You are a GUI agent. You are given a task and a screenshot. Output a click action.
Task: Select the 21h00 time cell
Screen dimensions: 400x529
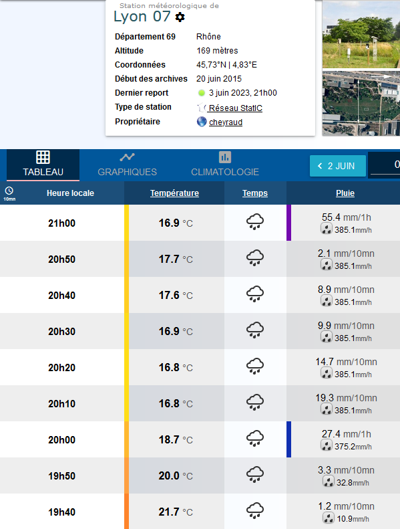coord(61,223)
